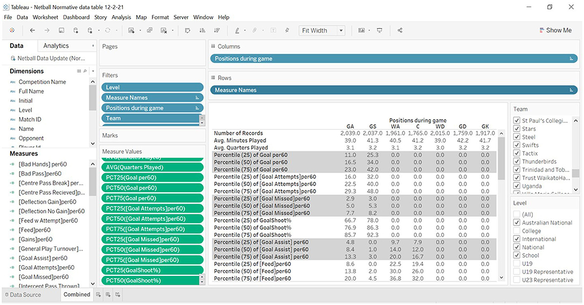Select the Combined sheet tab
Image resolution: width=584 pixels, height=305 pixels.
coord(77,294)
